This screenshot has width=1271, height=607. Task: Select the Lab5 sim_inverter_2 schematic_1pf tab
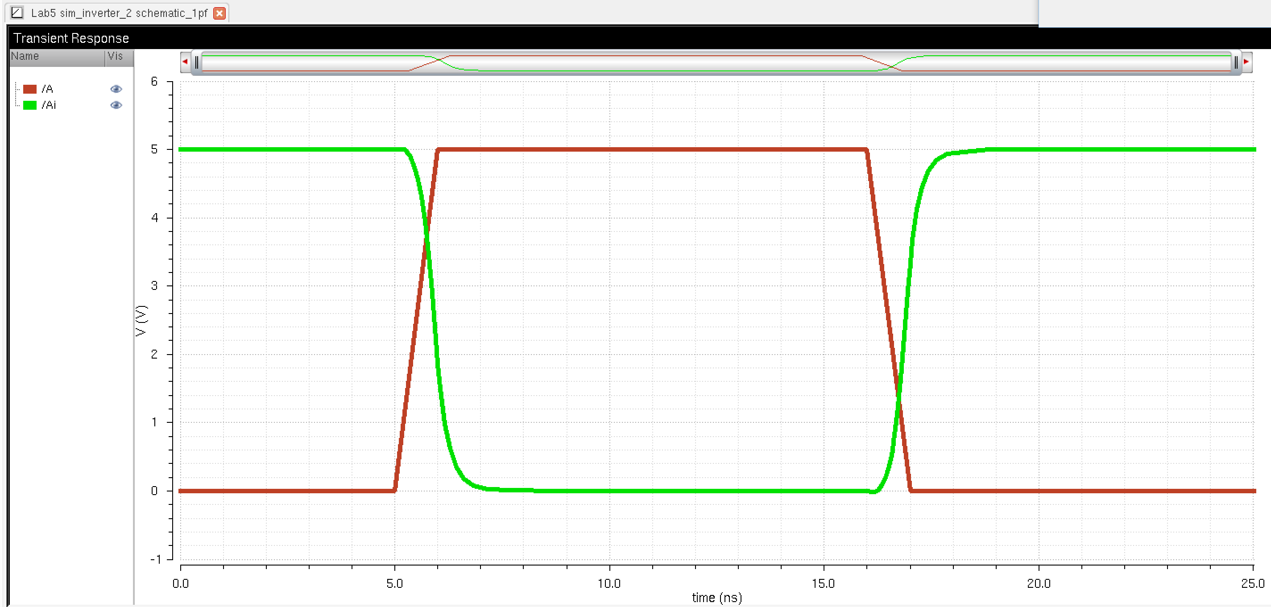click(x=118, y=13)
